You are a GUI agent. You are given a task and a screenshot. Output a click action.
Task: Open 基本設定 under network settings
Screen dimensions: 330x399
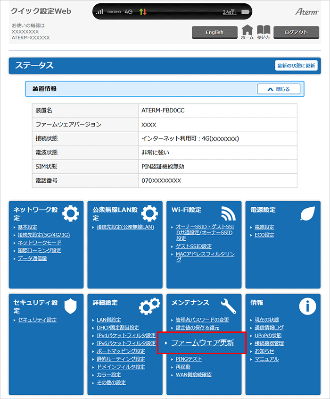27,227
